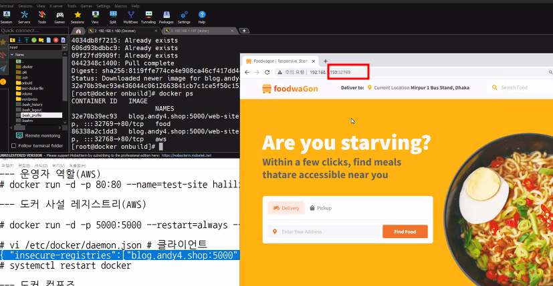This screenshot has height=286, width=553.
Task: Open the wordpress folder
Action: pos(27,99)
